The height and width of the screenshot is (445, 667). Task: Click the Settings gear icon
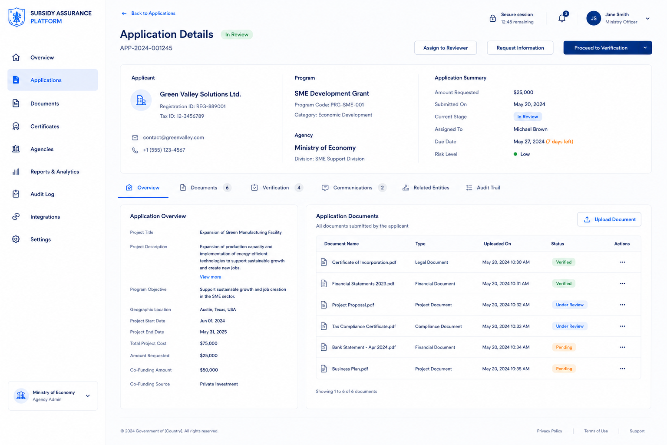(16, 239)
